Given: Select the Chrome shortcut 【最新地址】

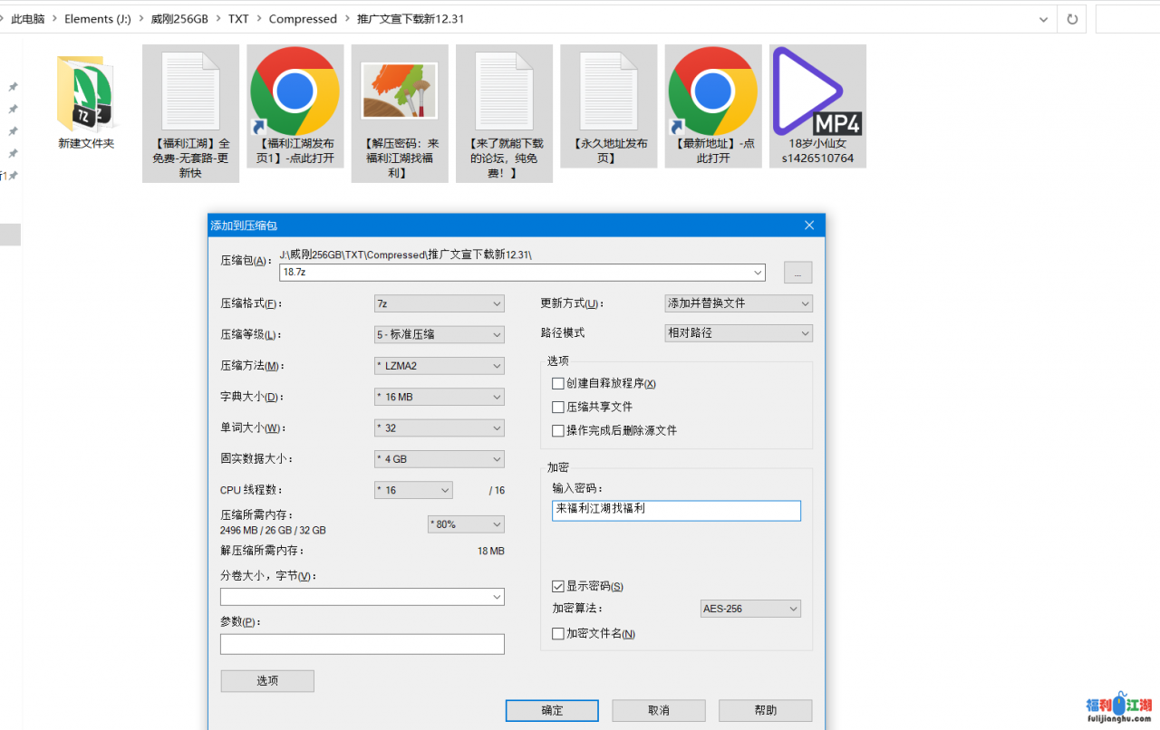Looking at the screenshot, I should coord(712,91).
